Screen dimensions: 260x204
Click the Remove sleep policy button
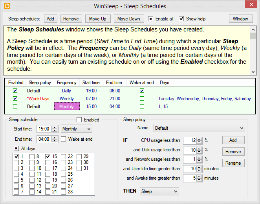[233, 152]
